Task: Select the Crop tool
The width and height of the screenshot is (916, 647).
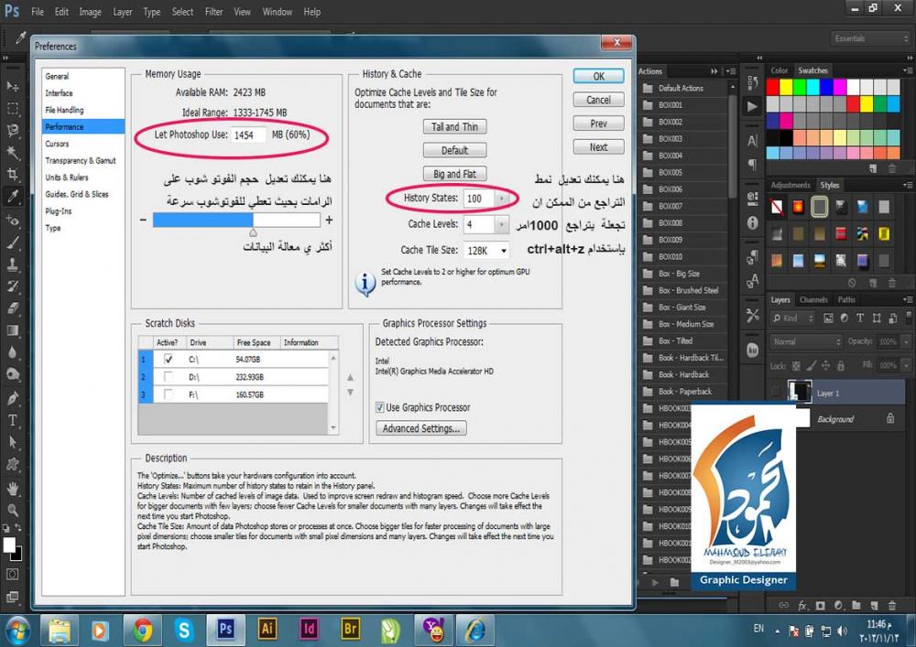Action: [12, 175]
